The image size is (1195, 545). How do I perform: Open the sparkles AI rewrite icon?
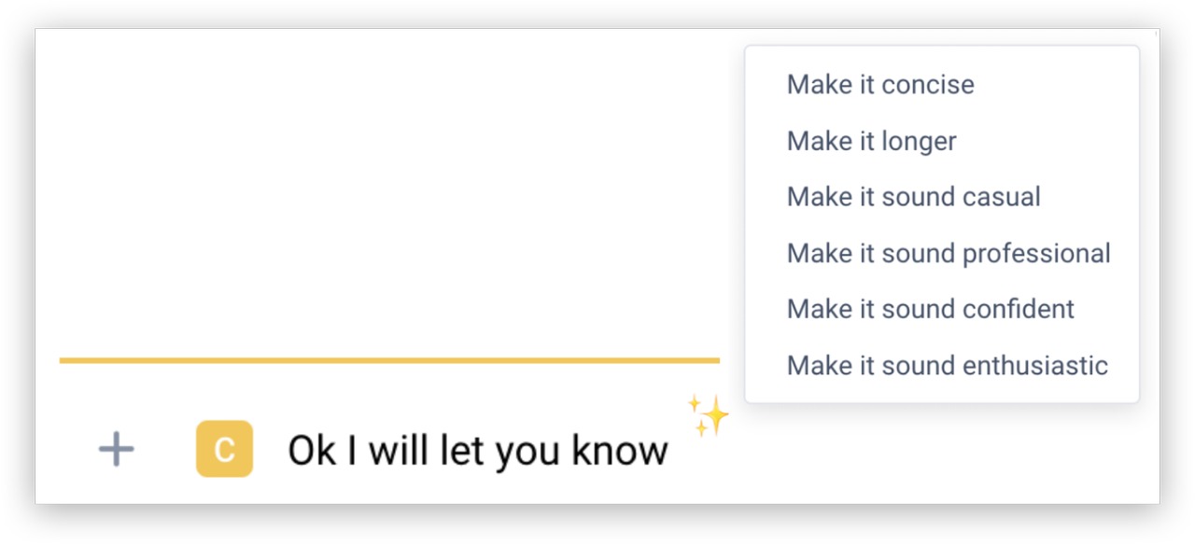click(709, 415)
